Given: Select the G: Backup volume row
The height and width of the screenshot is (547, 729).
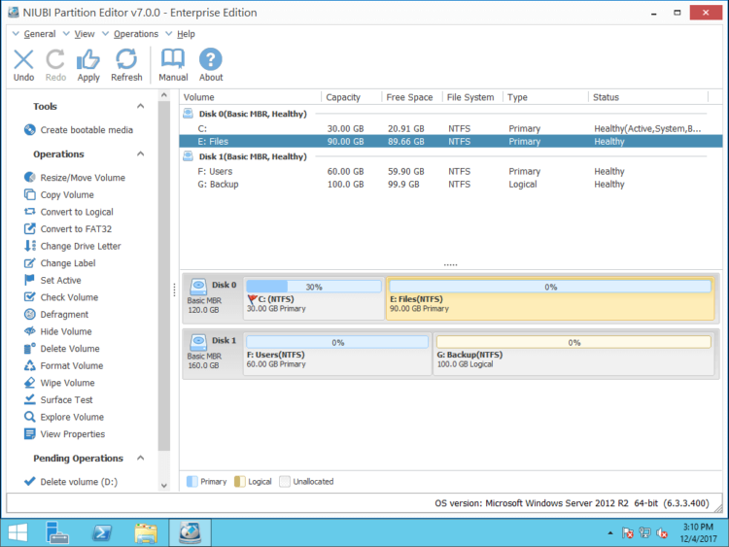Looking at the screenshot, I should [450, 184].
